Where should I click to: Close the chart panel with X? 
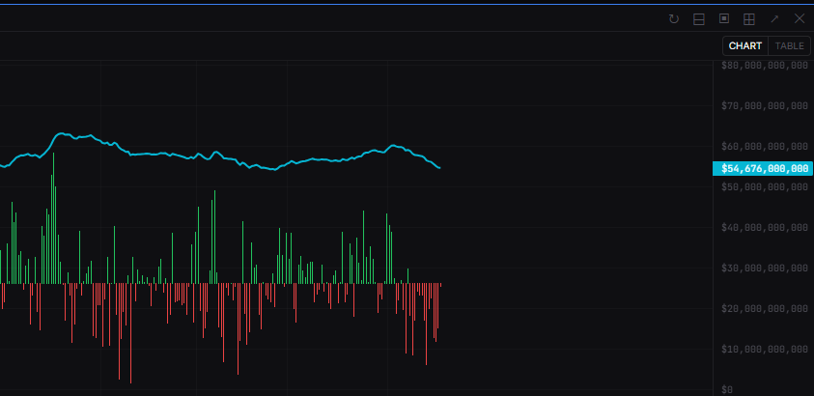[800, 19]
